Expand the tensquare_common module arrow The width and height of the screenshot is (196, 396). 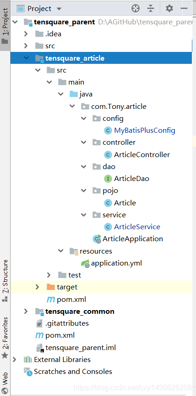coord(26,311)
